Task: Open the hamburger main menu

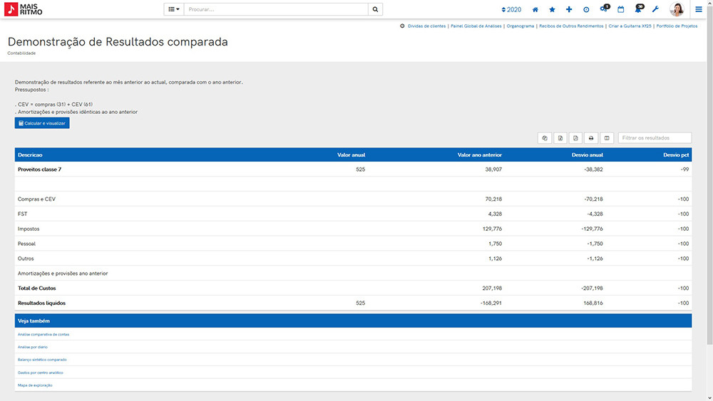Action: coord(699,9)
